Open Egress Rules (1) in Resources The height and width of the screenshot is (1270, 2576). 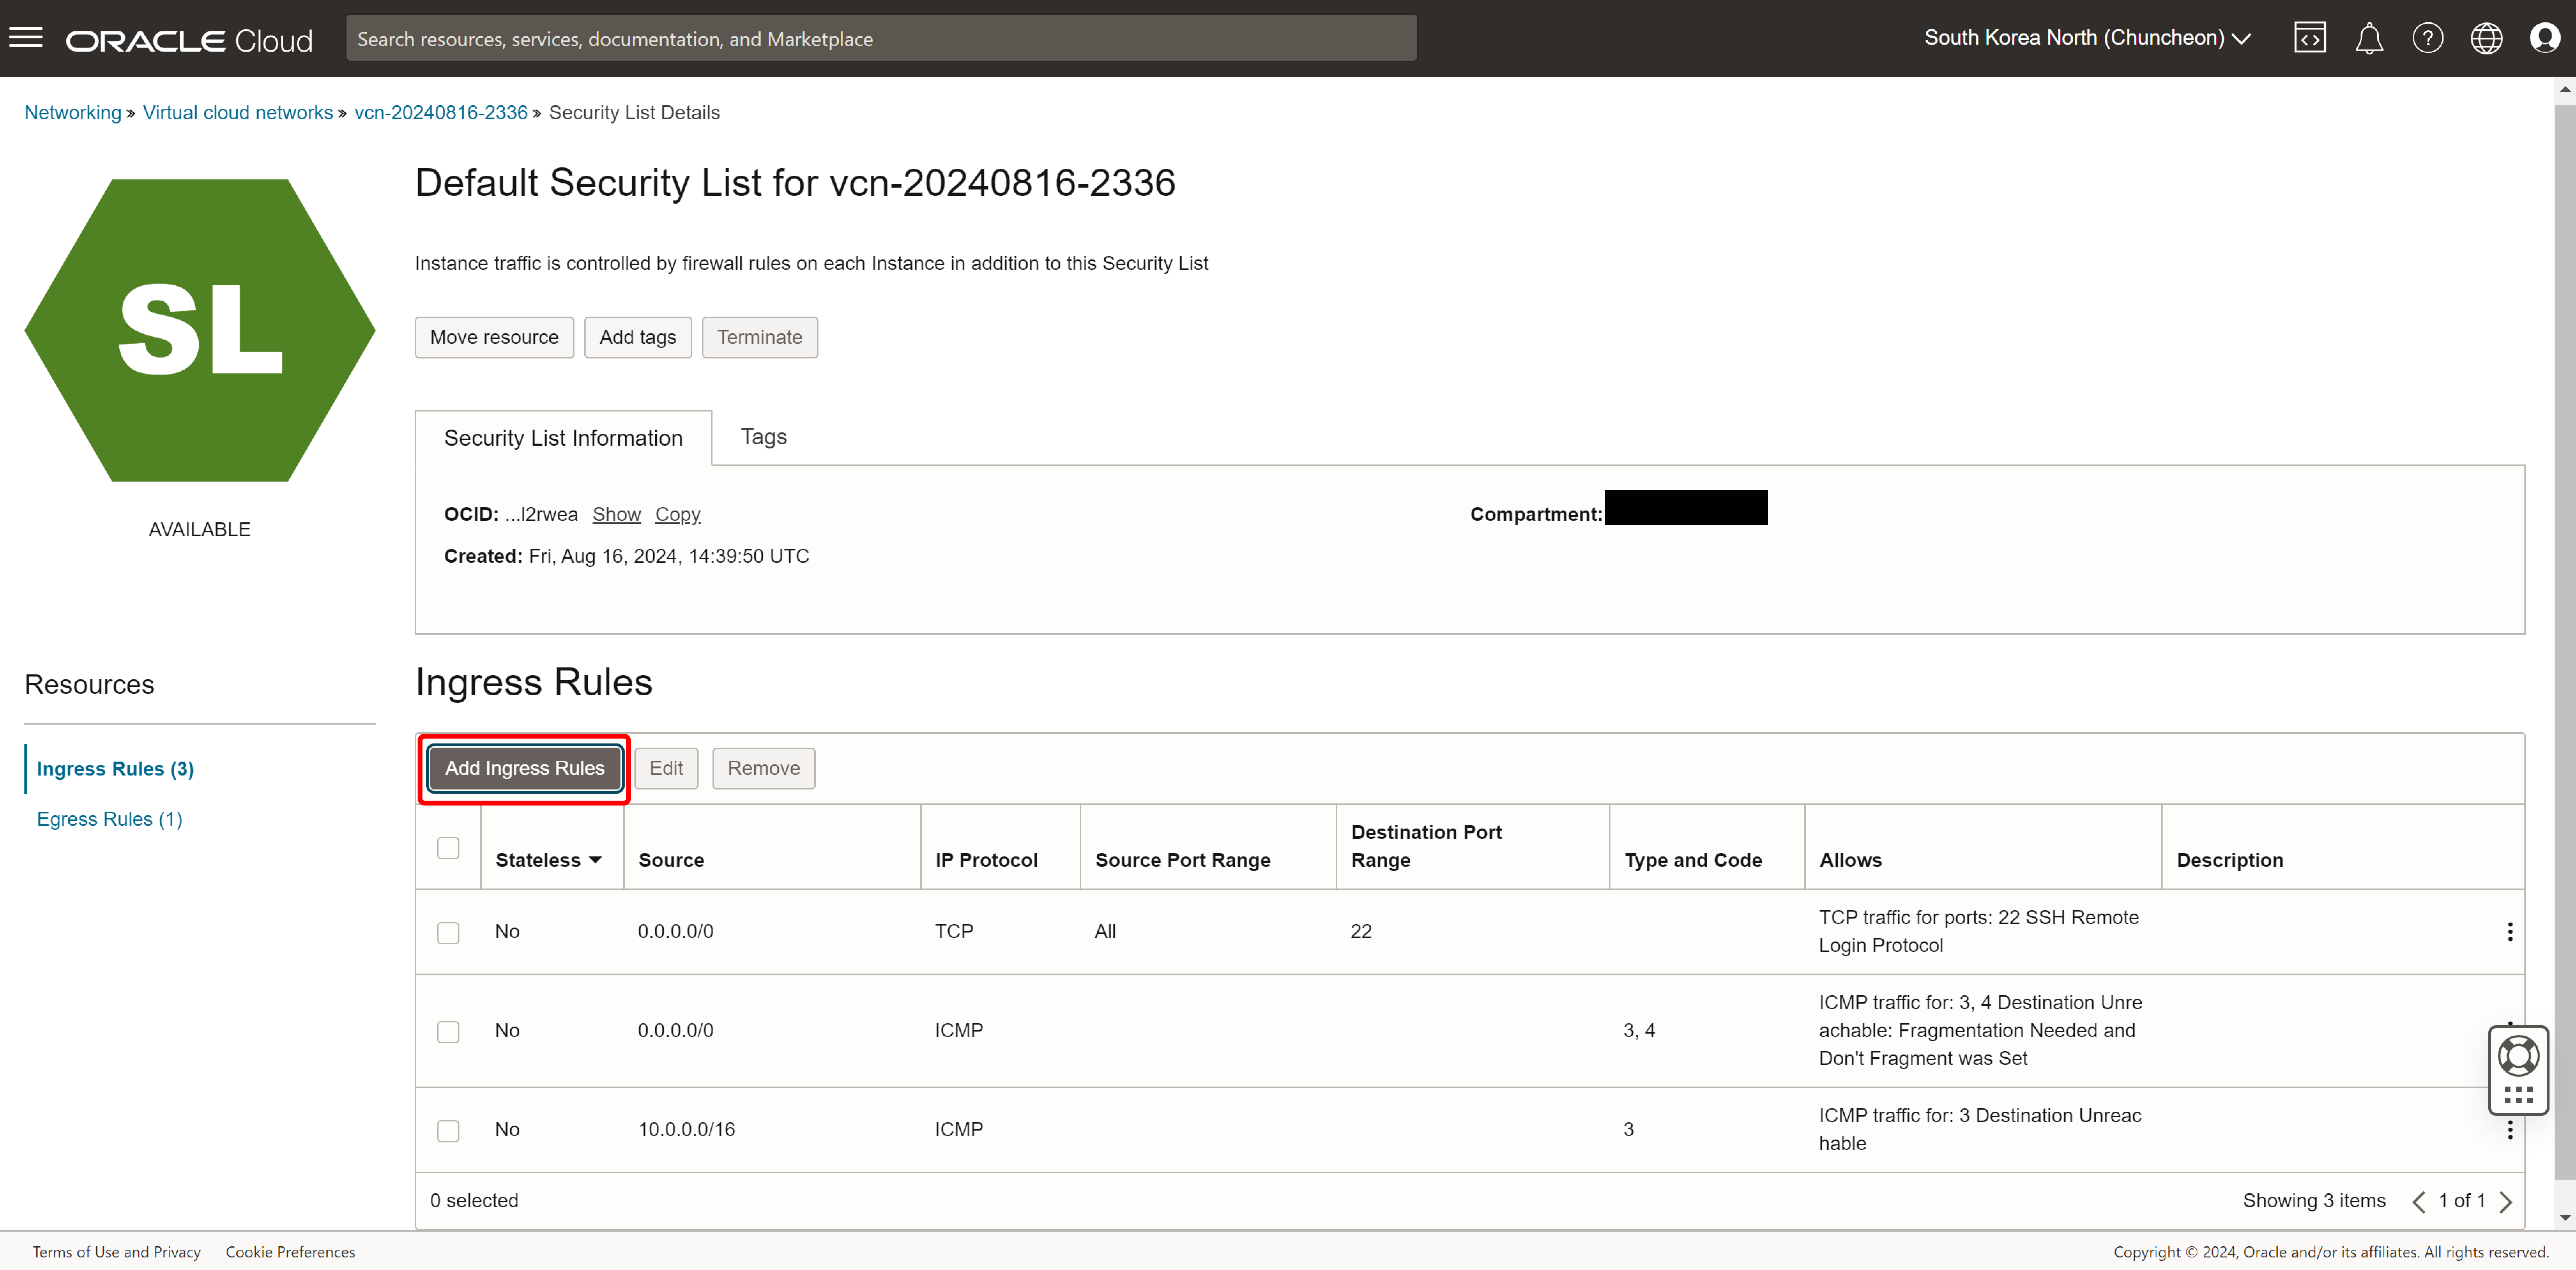tap(109, 819)
